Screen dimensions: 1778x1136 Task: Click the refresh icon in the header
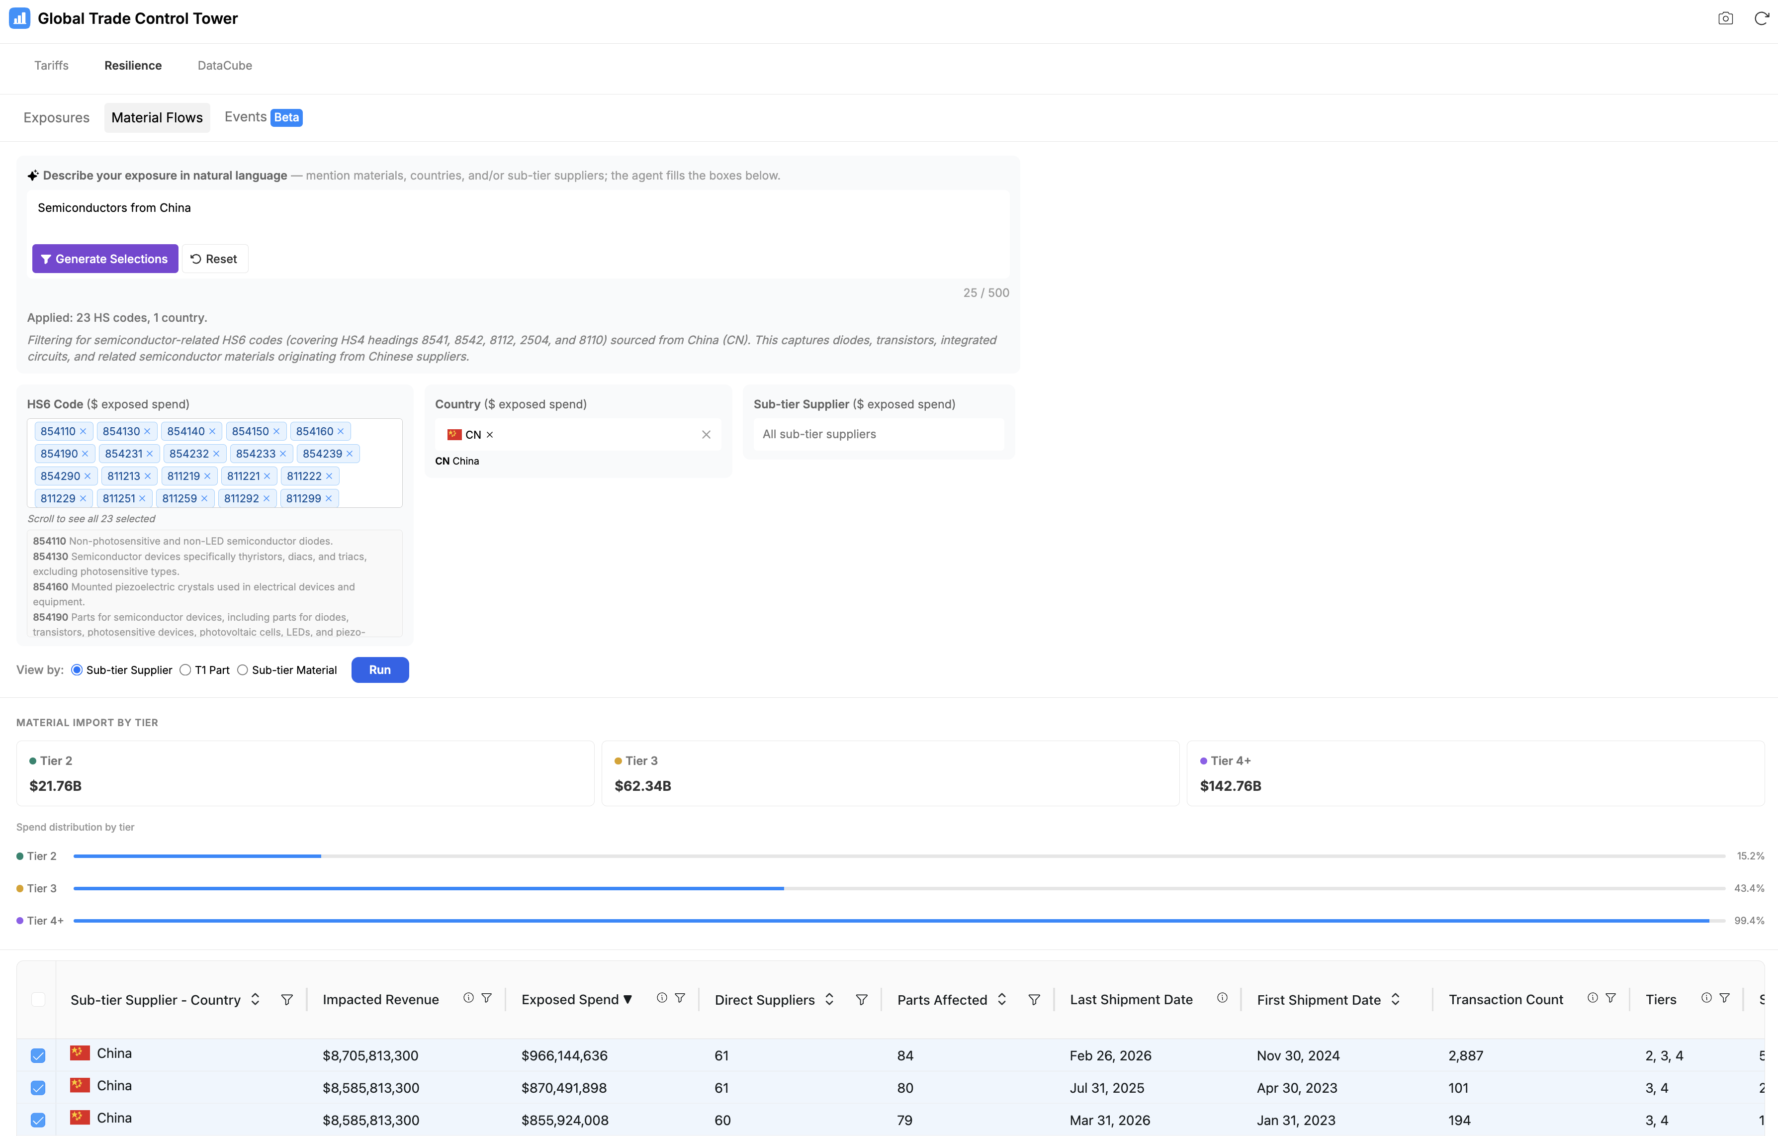(1761, 18)
